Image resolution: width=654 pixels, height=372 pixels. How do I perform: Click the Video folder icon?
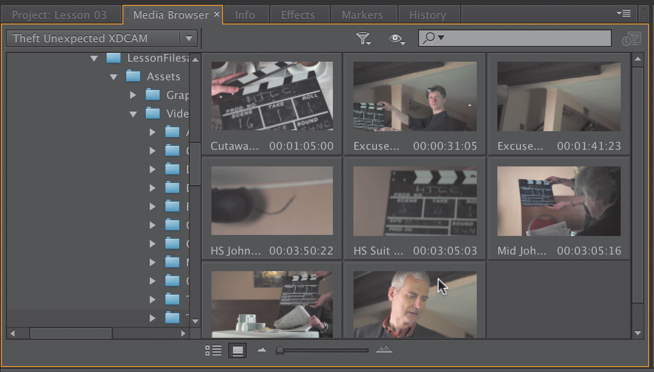pyautogui.click(x=153, y=114)
